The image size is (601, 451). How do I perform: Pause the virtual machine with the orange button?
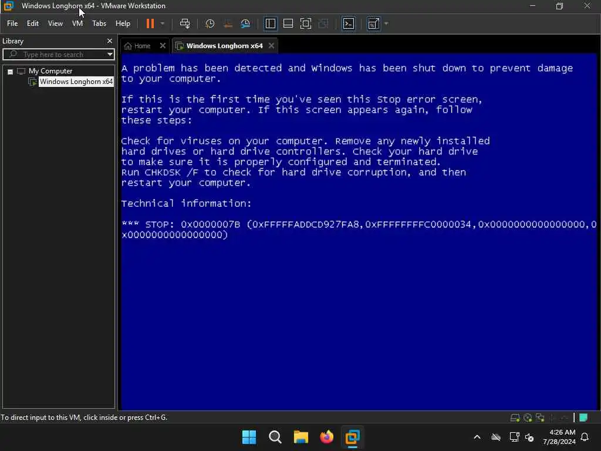click(150, 23)
